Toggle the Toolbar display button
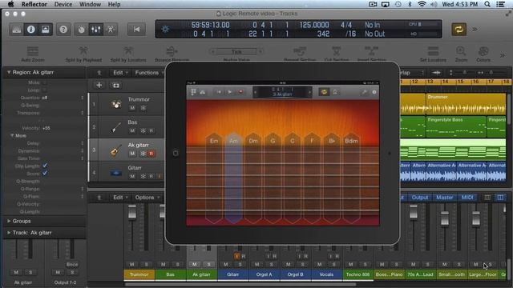 pyautogui.click(x=45, y=30)
